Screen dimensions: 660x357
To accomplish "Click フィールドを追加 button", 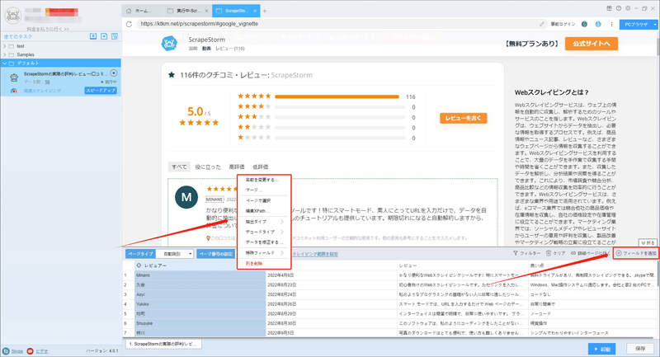I will tap(636, 253).
